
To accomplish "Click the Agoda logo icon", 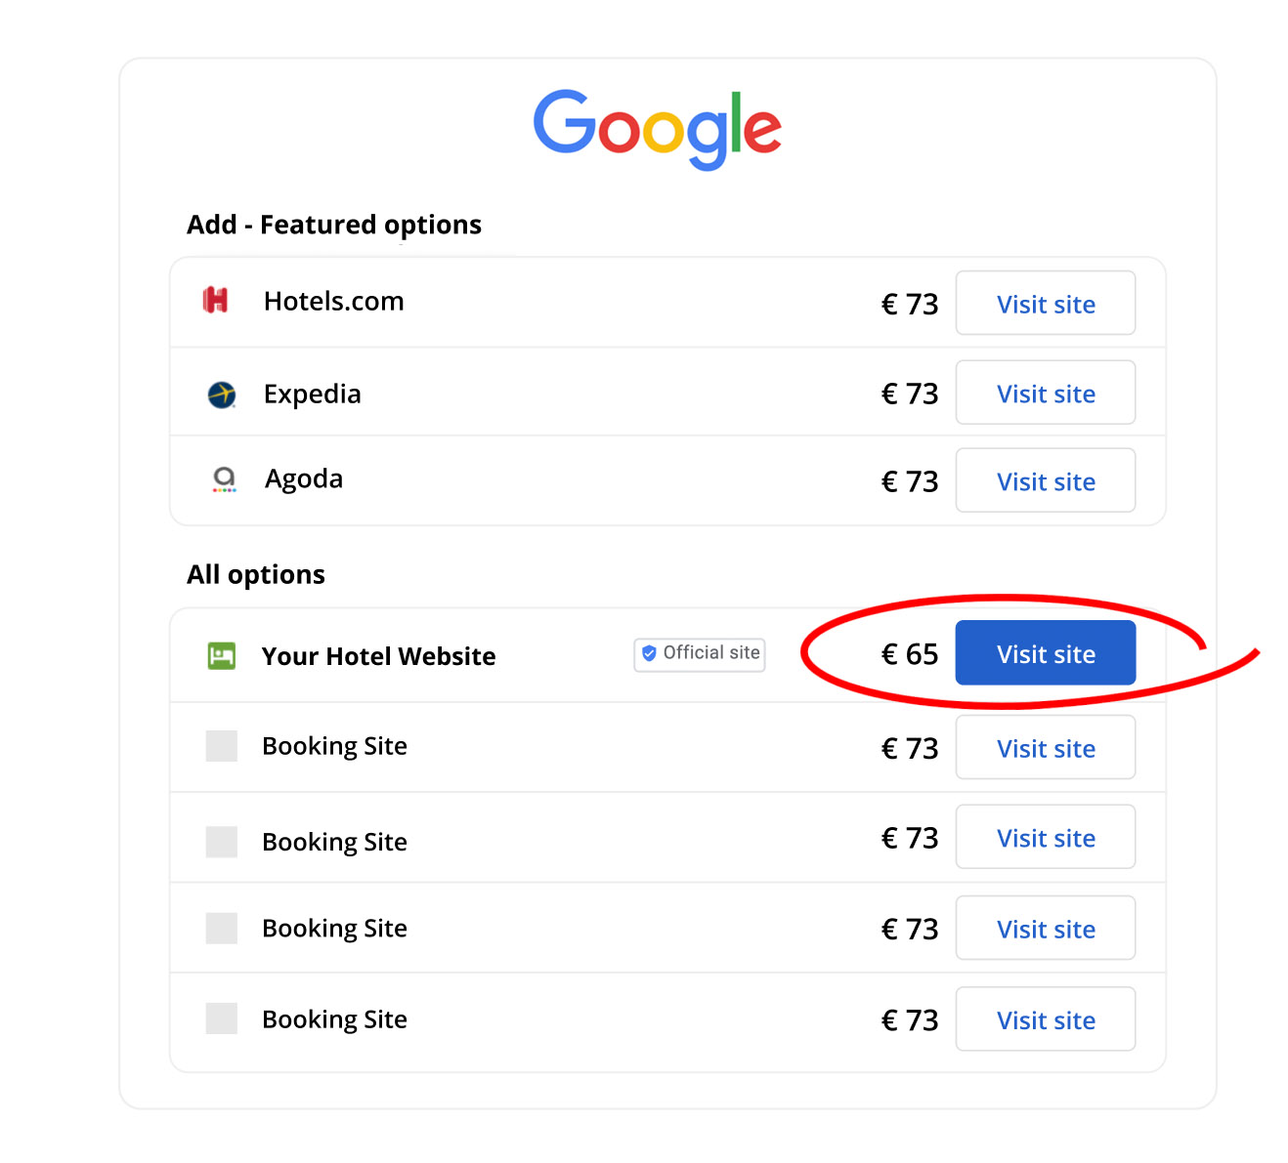I will point(225,478).
